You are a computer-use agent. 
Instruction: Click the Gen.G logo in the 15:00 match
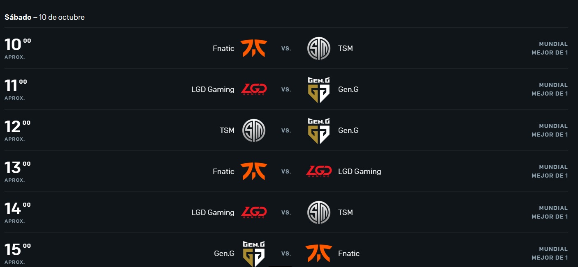point(254,253)
